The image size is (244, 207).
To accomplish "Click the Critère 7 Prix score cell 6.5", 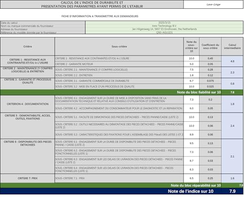I will (191, 178).
